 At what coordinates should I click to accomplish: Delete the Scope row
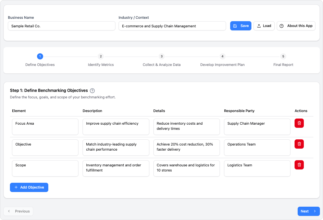[x=299, y=165]
